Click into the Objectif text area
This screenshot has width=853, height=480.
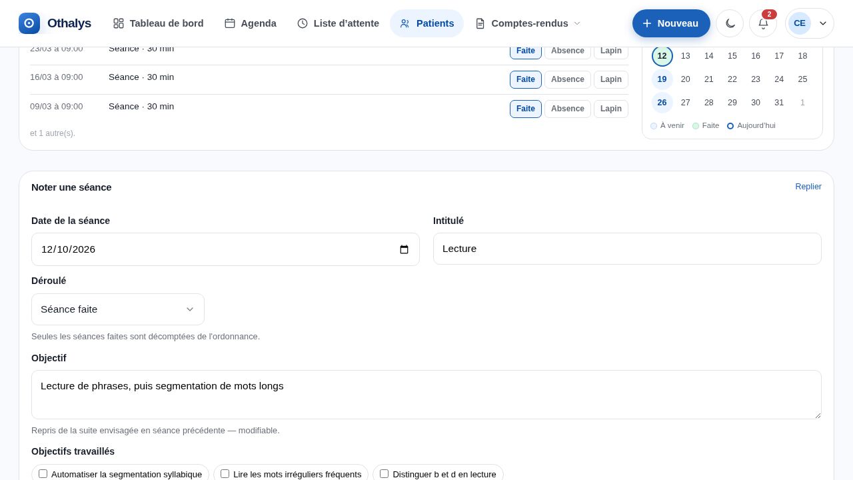pyautogui.click(x=426, y=395)
